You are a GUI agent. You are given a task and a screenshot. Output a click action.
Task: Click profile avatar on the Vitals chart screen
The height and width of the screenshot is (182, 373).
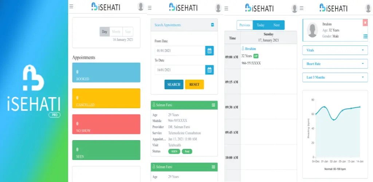tap(368, 8)
